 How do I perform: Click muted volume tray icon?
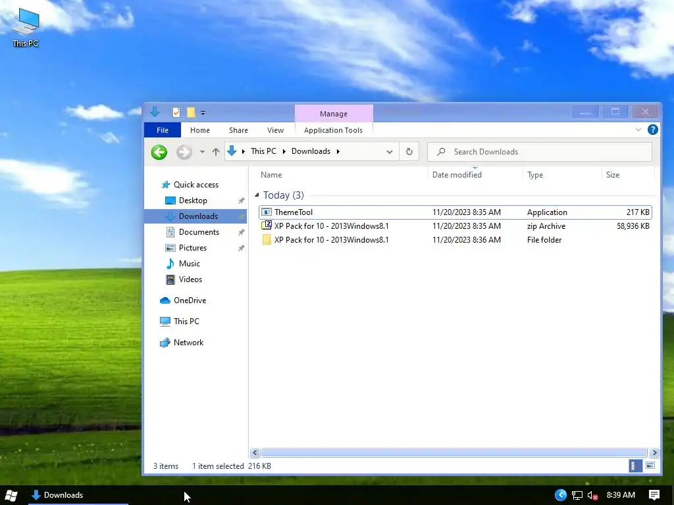(x=593, y=496)
